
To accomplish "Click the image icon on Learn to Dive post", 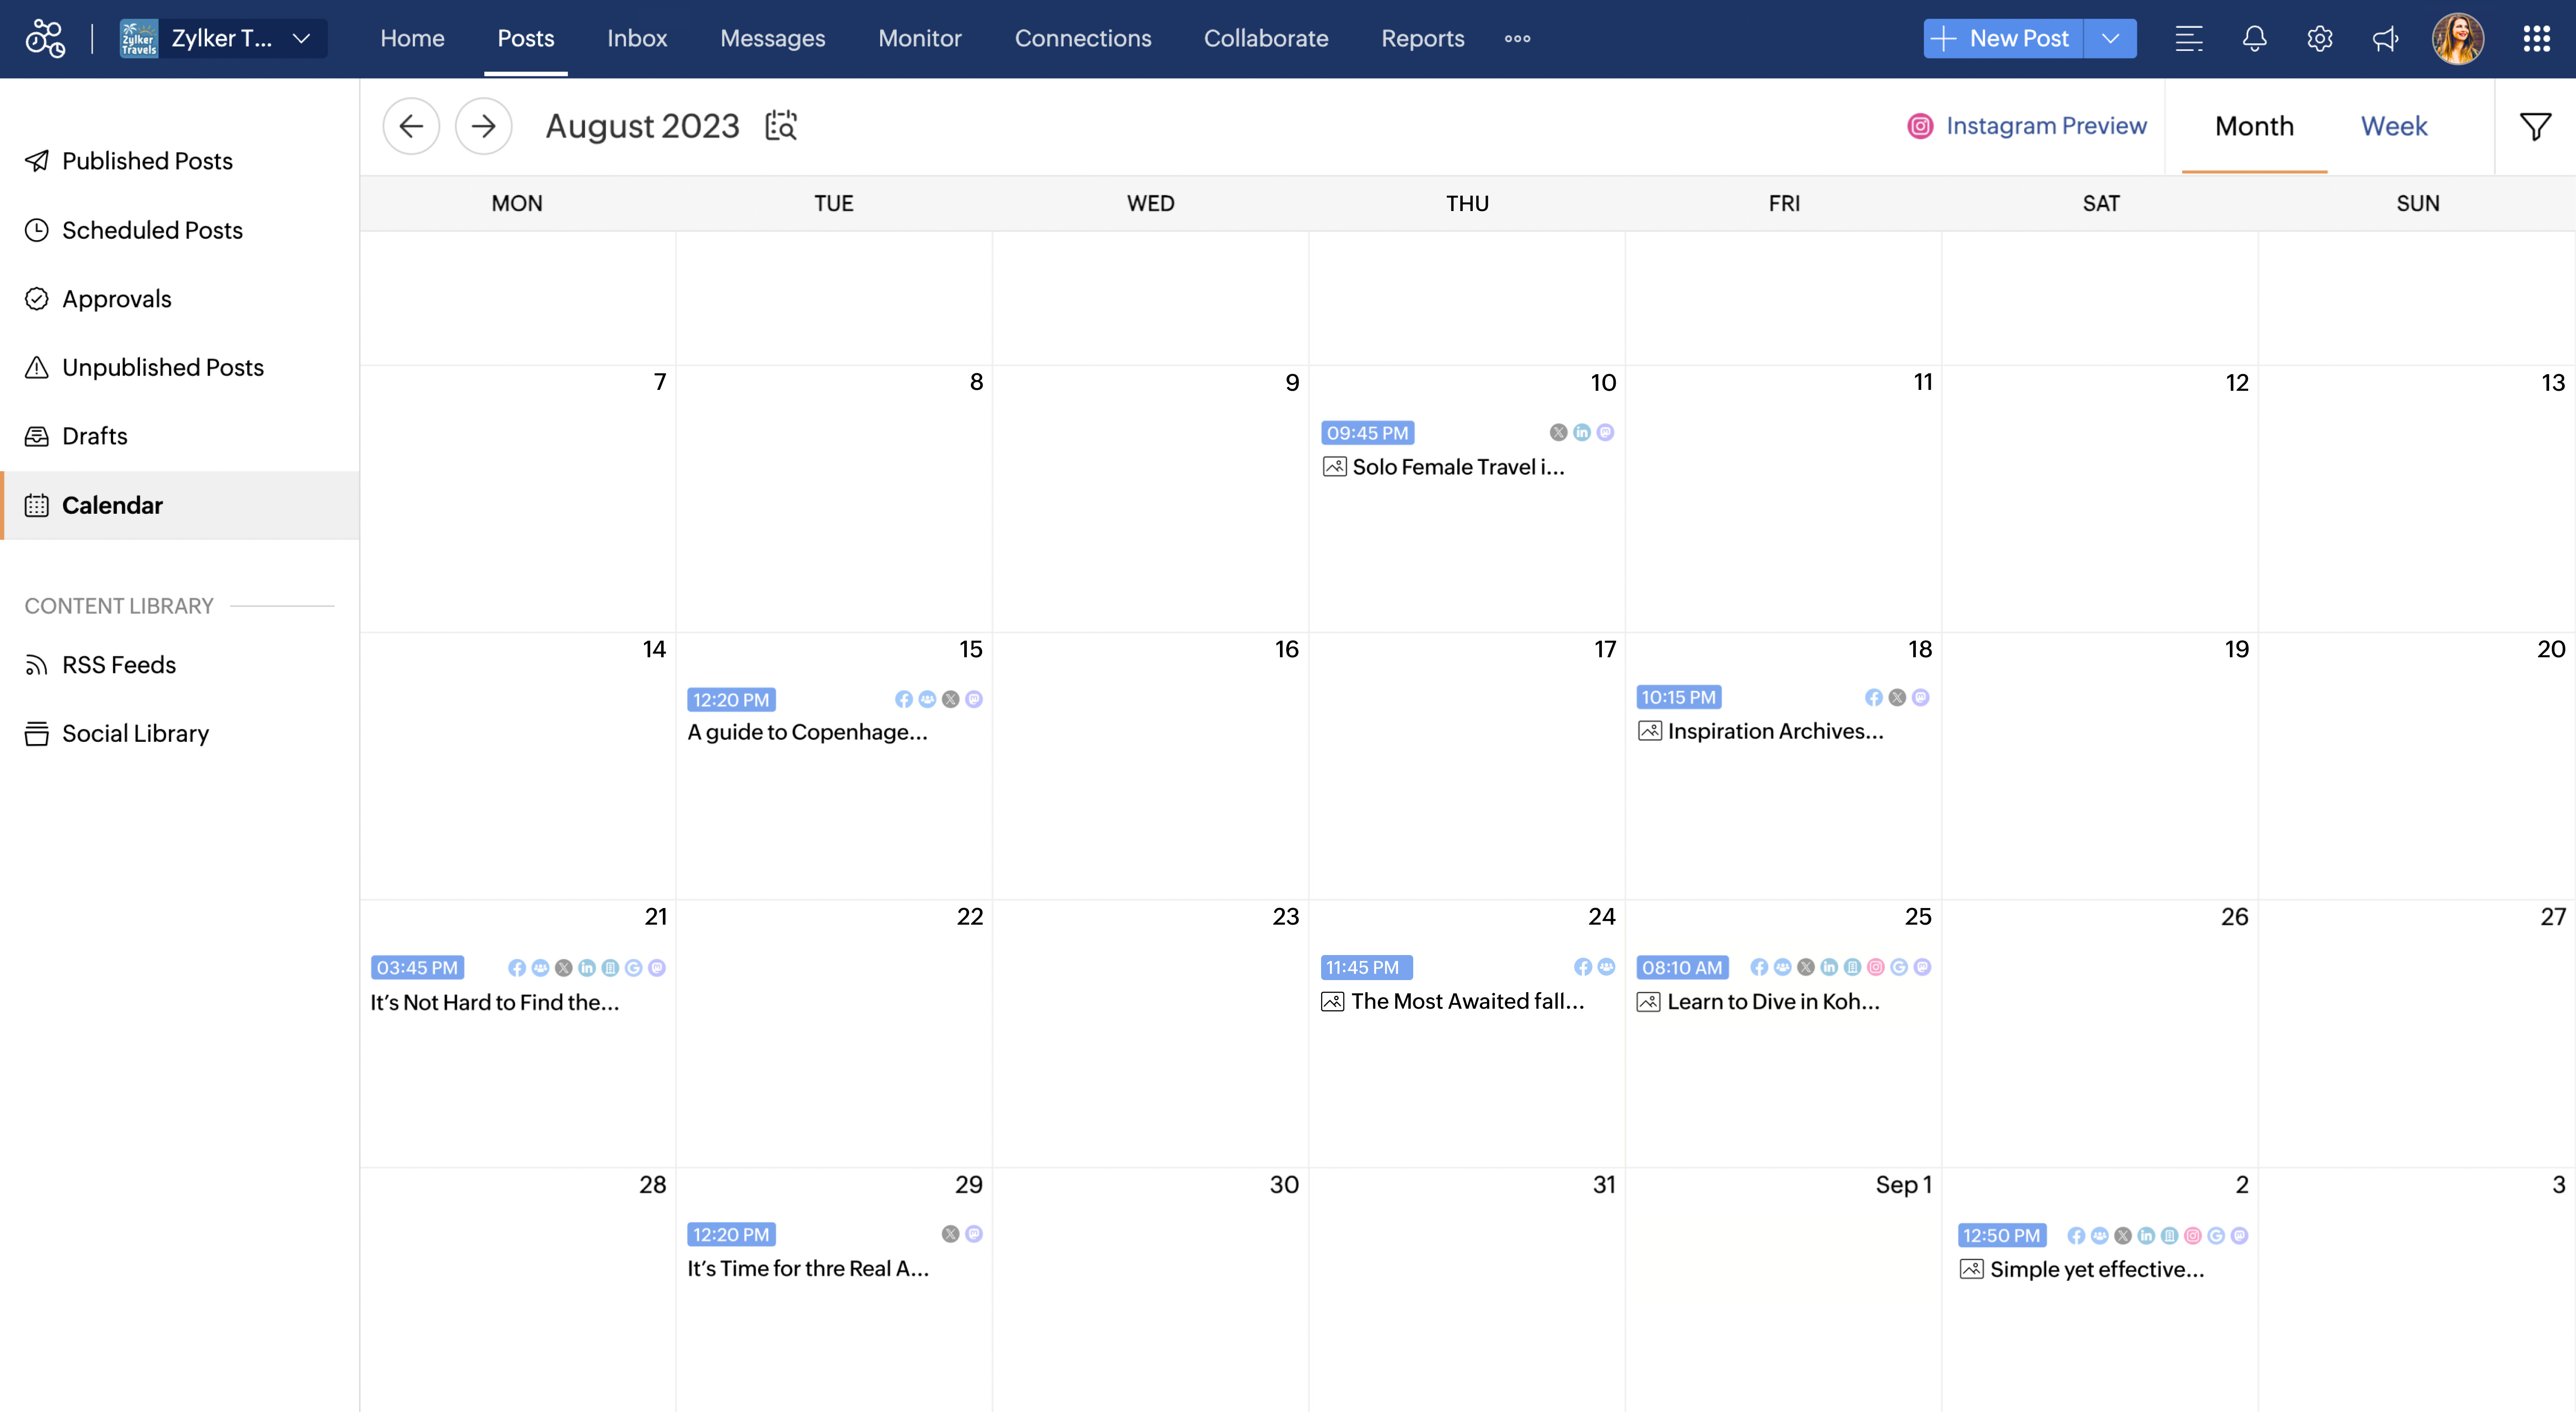I will 1649,1001.
